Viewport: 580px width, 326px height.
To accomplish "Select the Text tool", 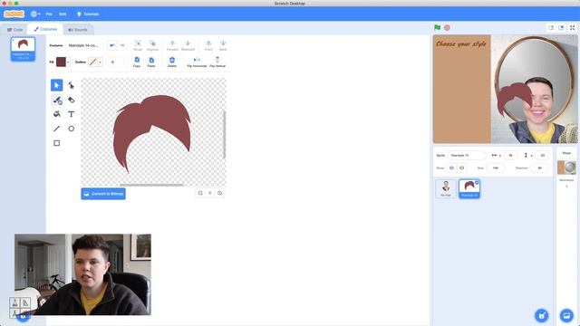I will click(71, 114).
